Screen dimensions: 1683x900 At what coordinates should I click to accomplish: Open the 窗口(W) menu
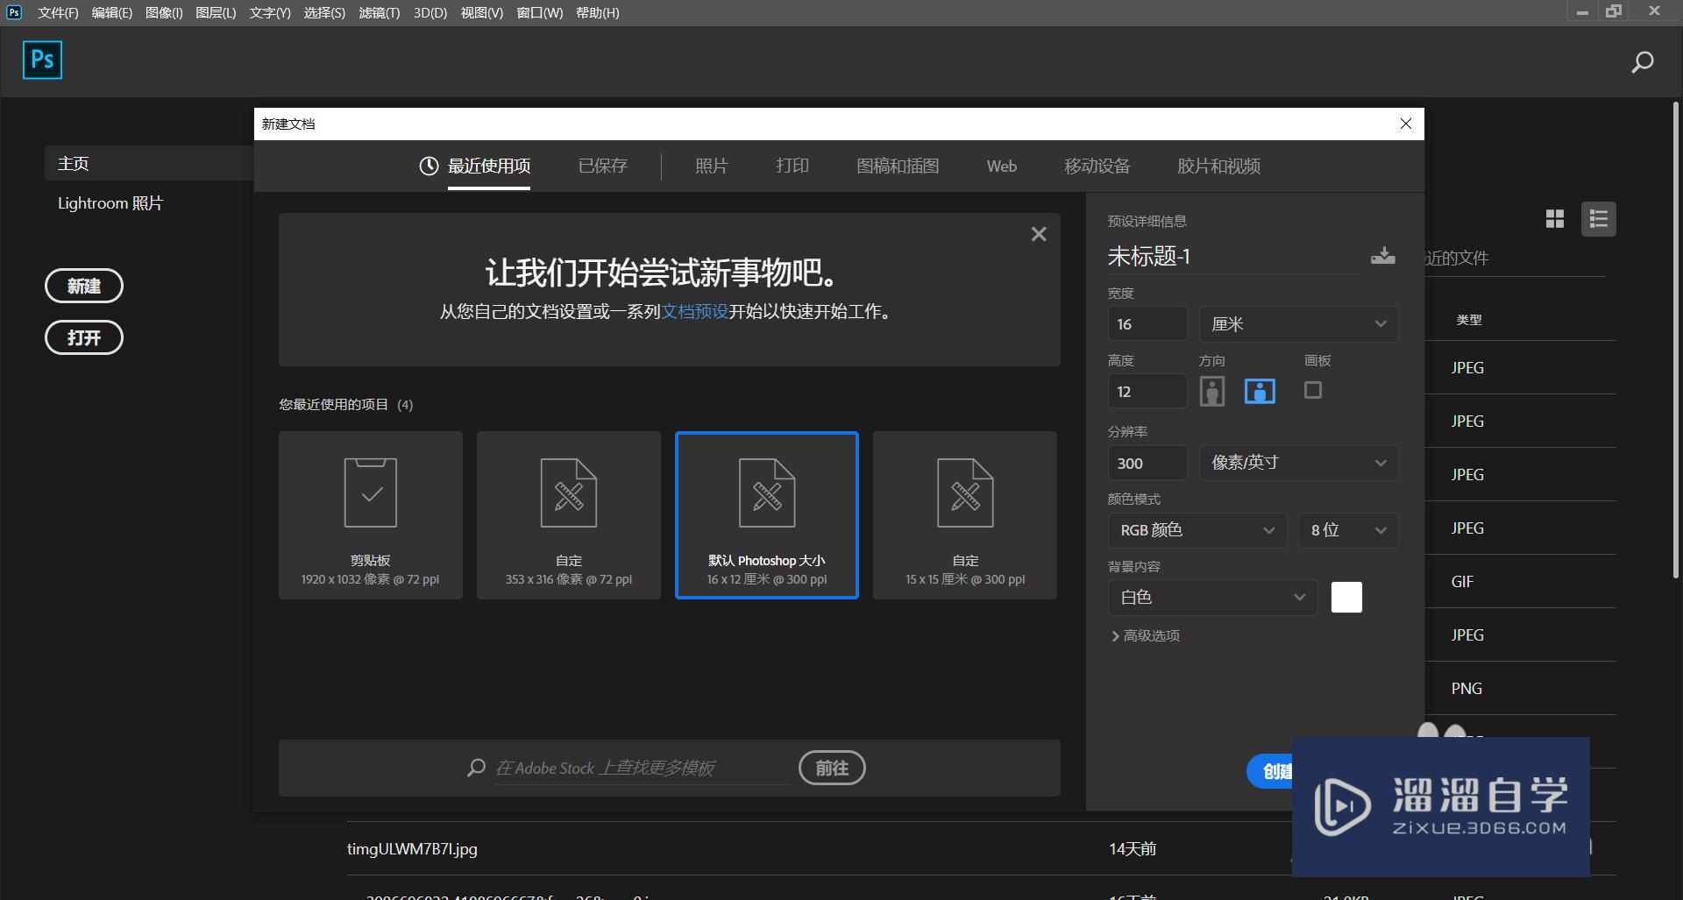[x=540, y=13]
